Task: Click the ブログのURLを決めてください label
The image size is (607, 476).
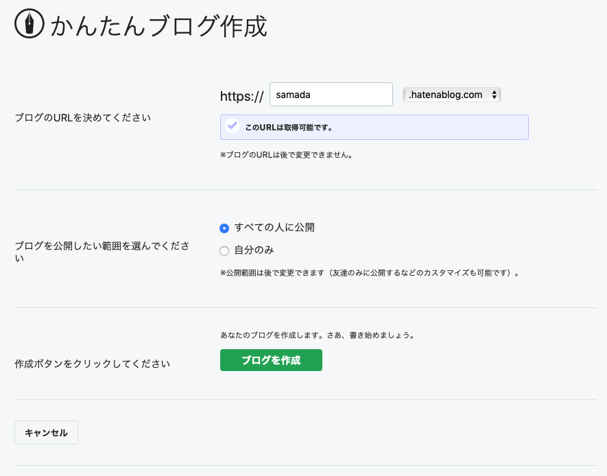Action: coord(83,118)
